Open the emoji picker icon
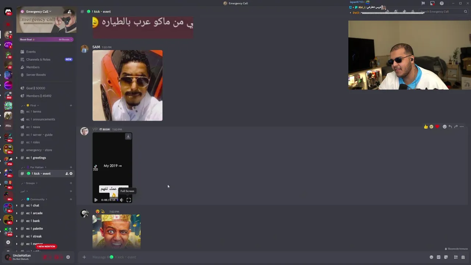The height and width of the screenshot is (265, 471). (431, 257)
